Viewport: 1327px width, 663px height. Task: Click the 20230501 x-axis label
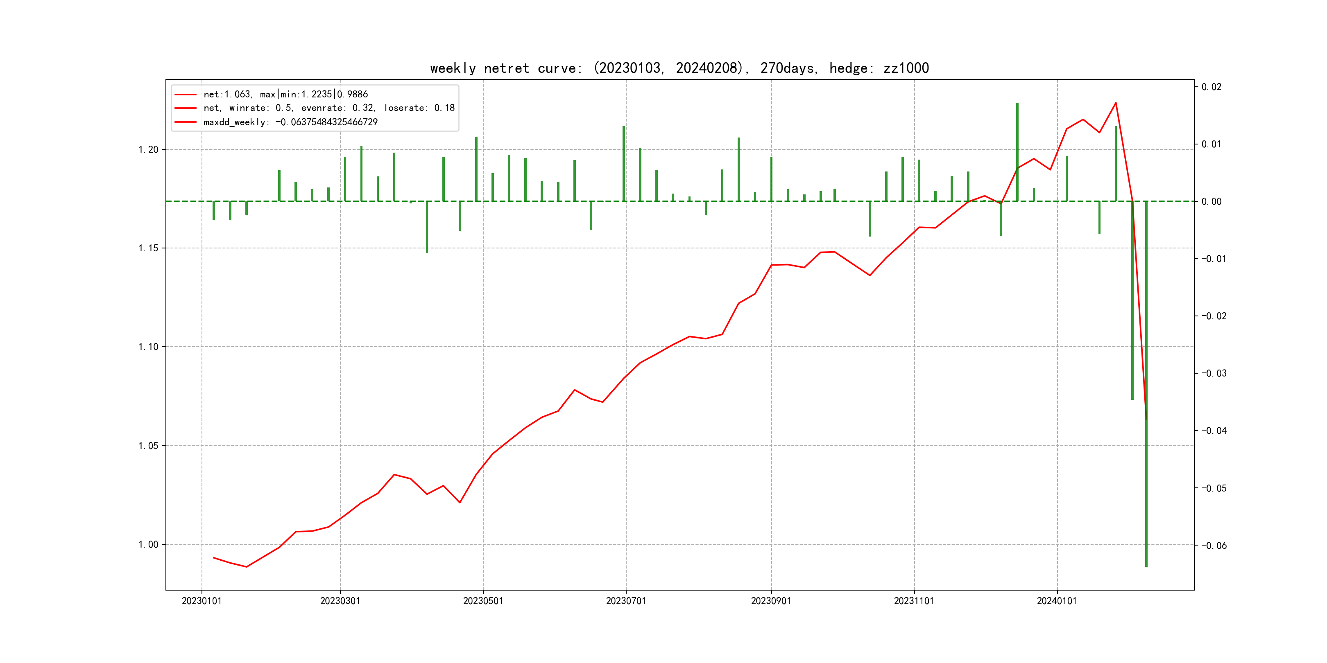[483, 601]
